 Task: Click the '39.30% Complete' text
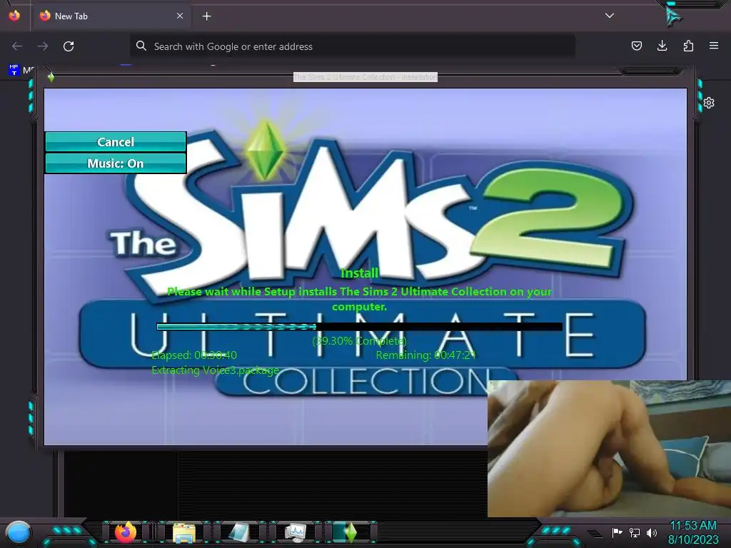pyautogui.click(x=360, y=340)
